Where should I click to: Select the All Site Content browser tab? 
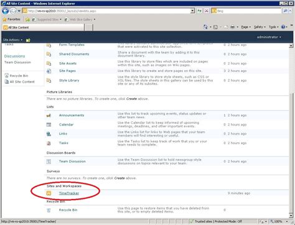[43, 27]
